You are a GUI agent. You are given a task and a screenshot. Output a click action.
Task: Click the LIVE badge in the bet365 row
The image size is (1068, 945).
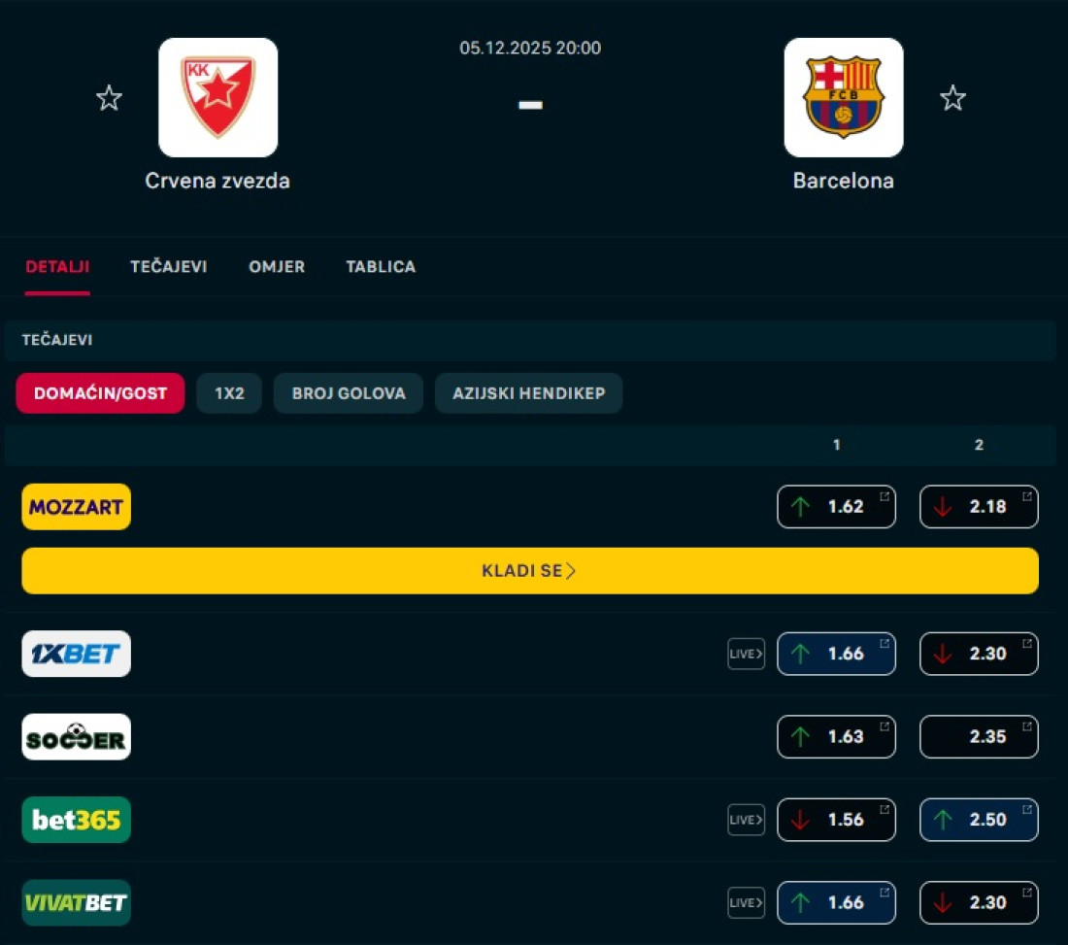[746, 820]
